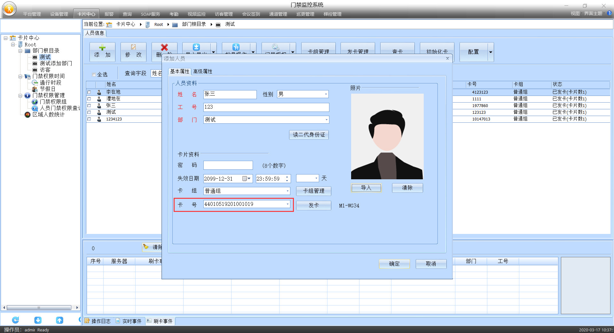Click the 修改 edit toolbar icon
The height and width of the screenshot is (333, 614).
[133, 48]
